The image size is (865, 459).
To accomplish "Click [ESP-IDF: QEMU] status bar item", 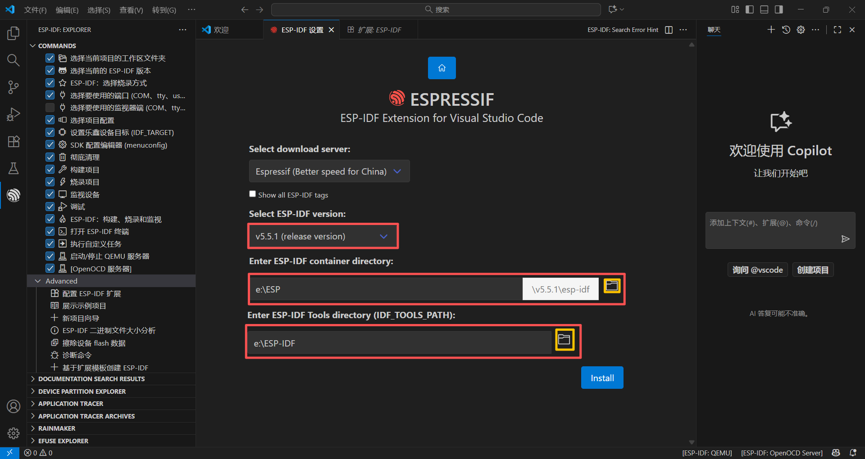I will [707, 453].
